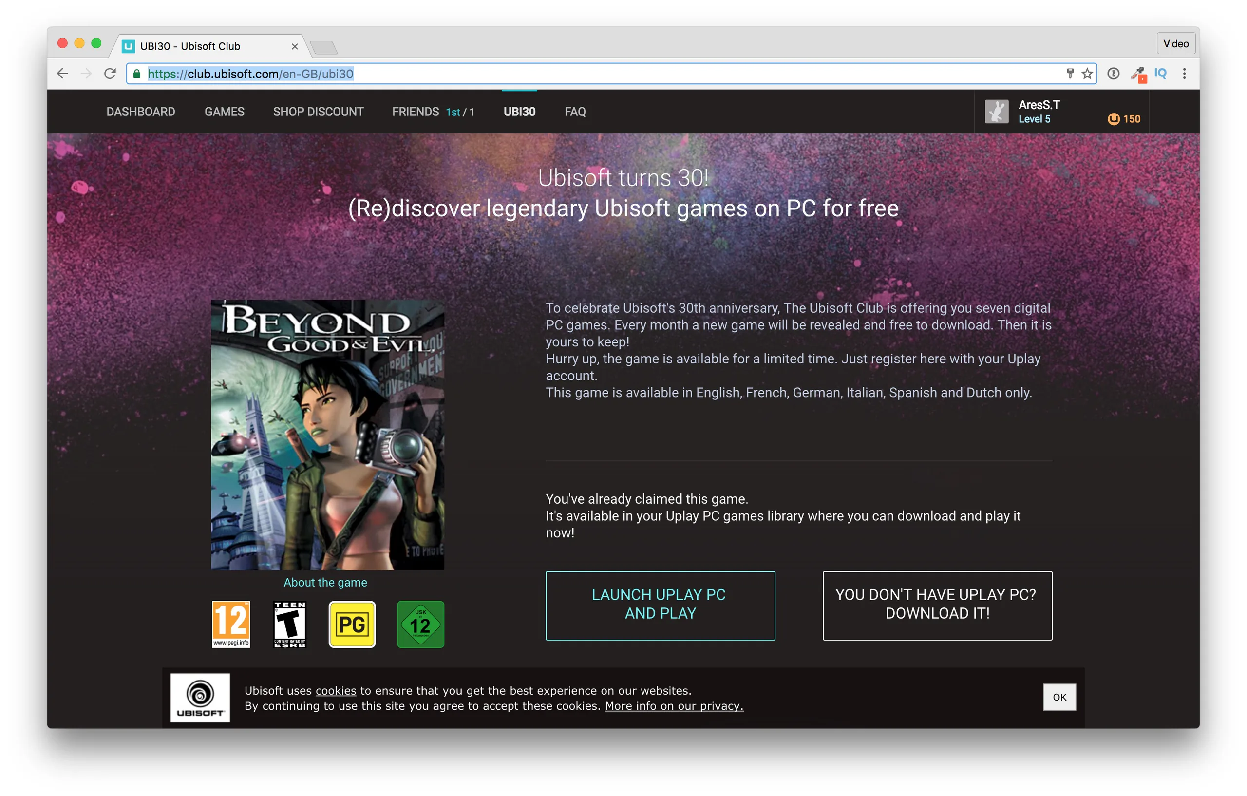
Task: Reload the Ubisoft Club page
Action: 110,74
